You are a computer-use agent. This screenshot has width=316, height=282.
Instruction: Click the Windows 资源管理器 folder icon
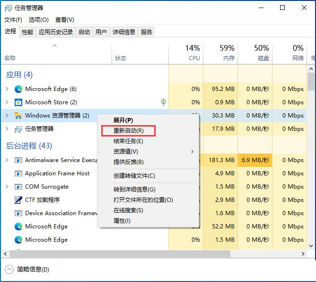tap(18, 116)
